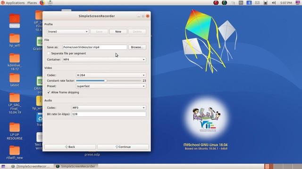
Task: Click the network icon beside Firefox
Action: pos(50,3)
